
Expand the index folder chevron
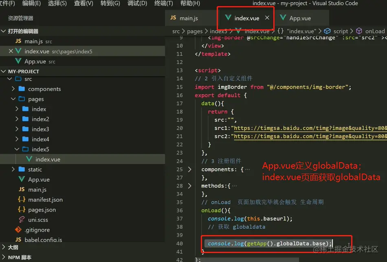tap(17, 109)
